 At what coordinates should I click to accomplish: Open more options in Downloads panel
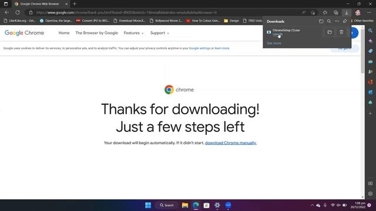click(x=337, y=21)
